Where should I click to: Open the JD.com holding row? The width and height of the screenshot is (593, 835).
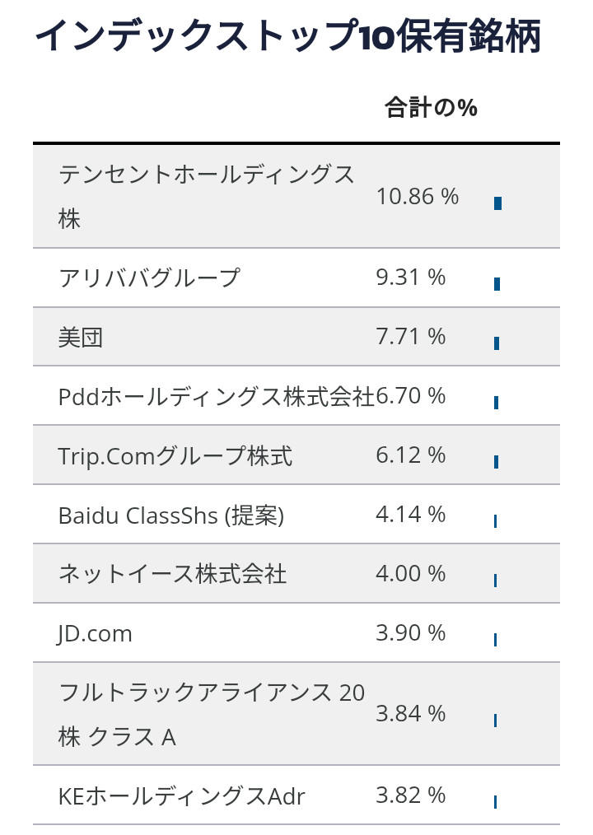(x=296, y=633)
